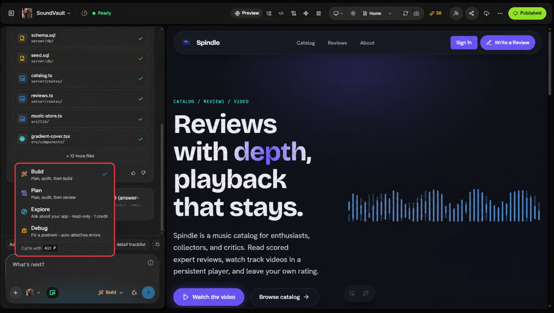Click the cloud download icon
554x313 pixels.
point(487,13)
